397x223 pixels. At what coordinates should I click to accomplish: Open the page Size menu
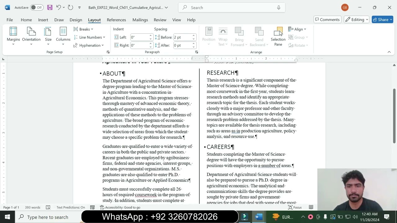click(x=48, y=36)
